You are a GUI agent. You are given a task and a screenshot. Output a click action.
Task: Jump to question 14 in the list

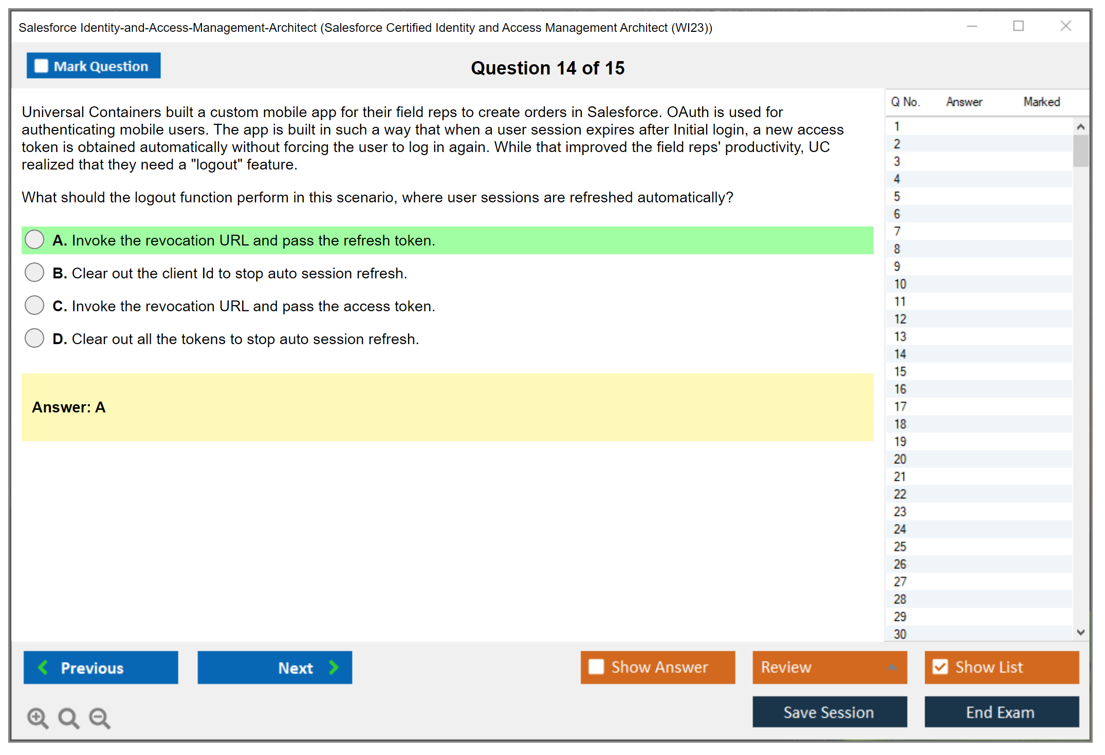(x=900, y=354)
